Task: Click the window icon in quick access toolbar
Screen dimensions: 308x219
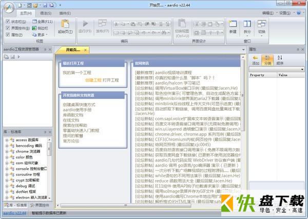Action: pos(29,5)
